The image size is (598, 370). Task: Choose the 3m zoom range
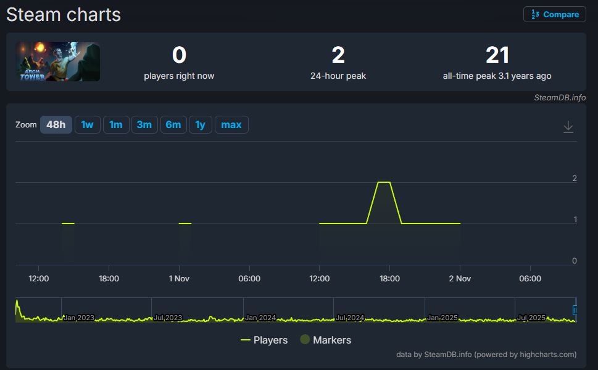point(144,125)
